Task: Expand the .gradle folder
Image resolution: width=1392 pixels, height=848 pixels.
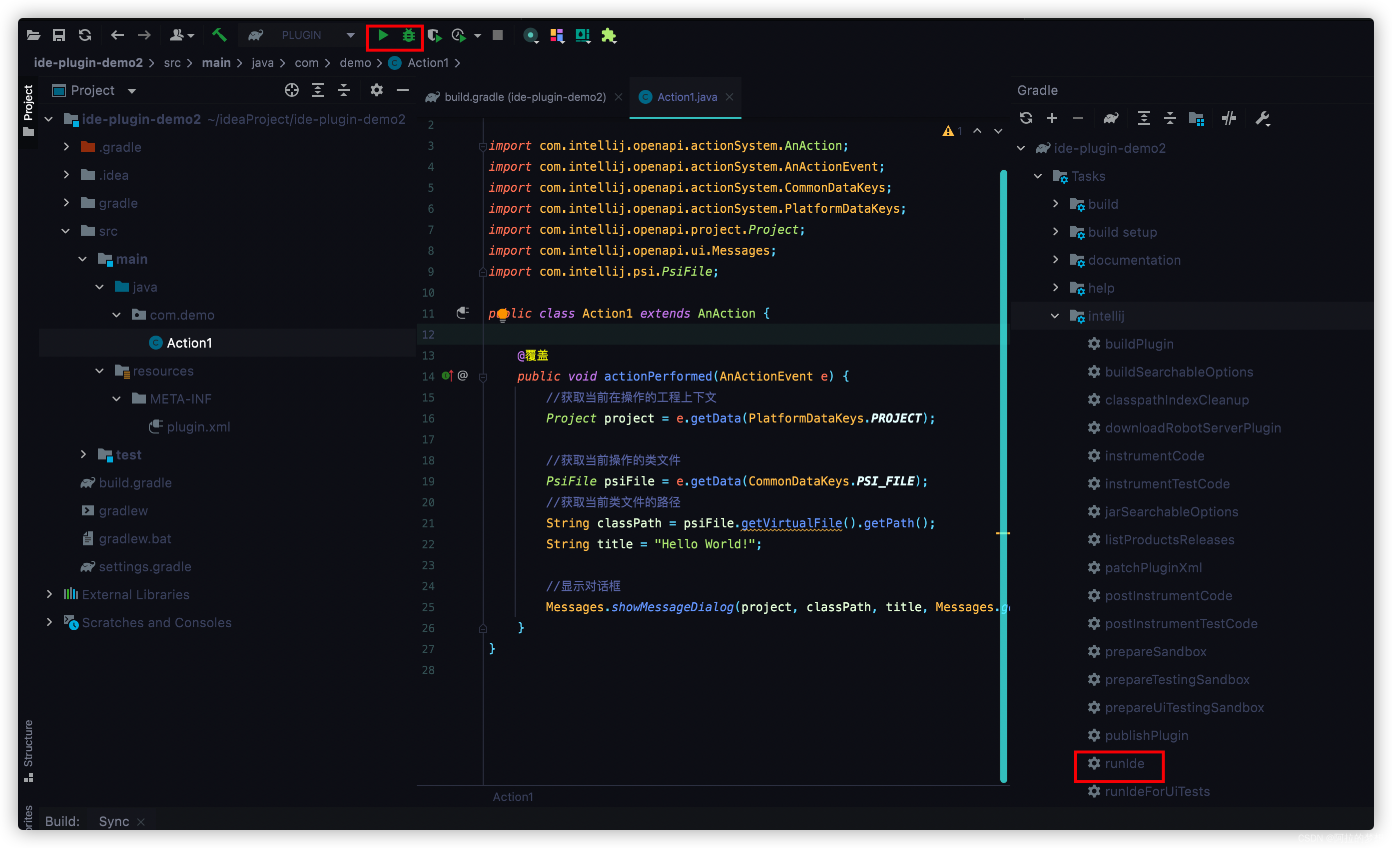Action: tap(66, 147)
